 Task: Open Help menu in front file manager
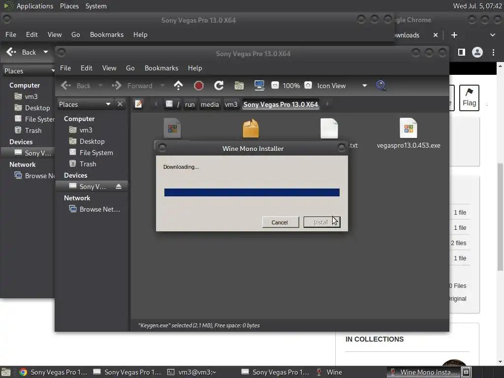coord(195,68)
